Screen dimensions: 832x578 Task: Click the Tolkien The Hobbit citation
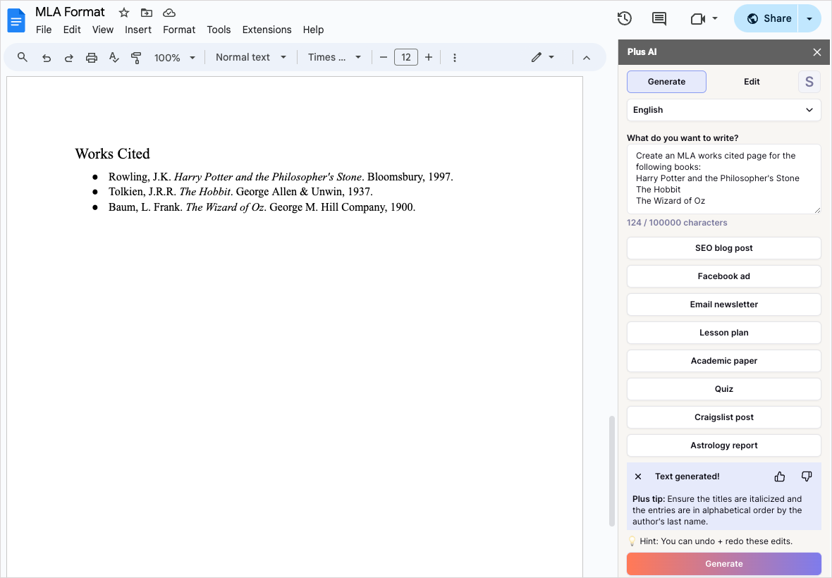point(240,192)
